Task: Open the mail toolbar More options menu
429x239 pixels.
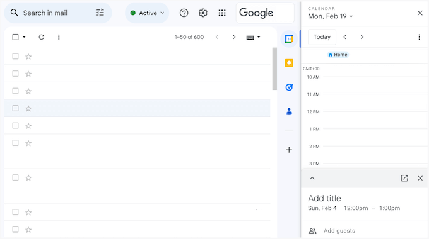Action: pyautogui.click(x=59, y=37)
